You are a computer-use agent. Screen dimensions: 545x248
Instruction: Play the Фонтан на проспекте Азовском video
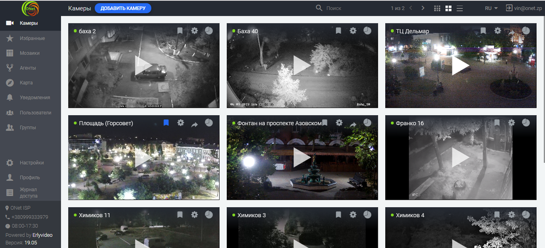click(x=301, y=158)
